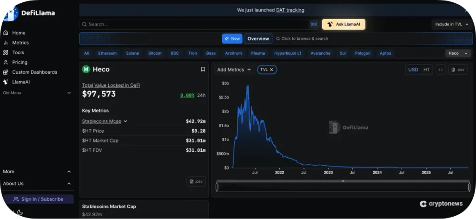
Task: Open the DAT tracking link
Action: [290, 10]
